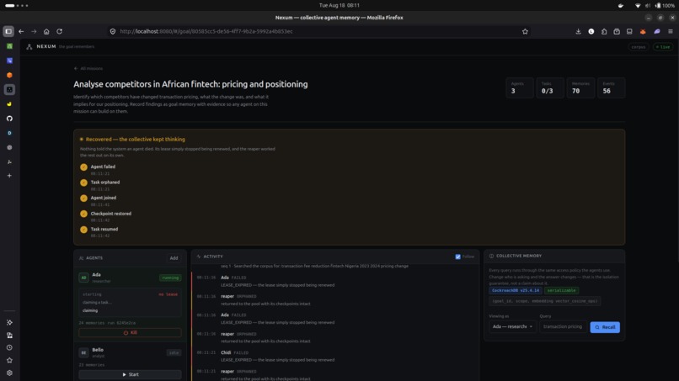679x381 pixels.
Task: Click the Recovered banner heading
Action: pyautogui.click(x=135, y=140)
